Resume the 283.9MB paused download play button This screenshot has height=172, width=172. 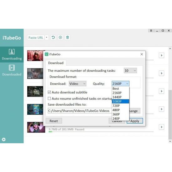161,127
